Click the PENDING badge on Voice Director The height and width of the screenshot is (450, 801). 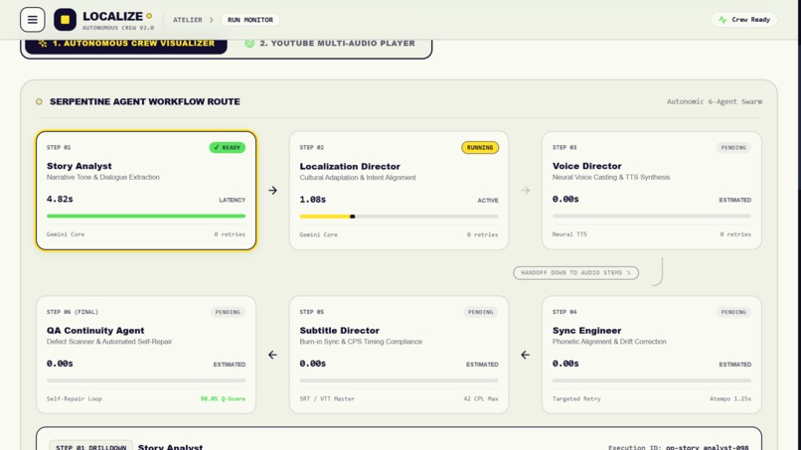click(x=733, y=148)
